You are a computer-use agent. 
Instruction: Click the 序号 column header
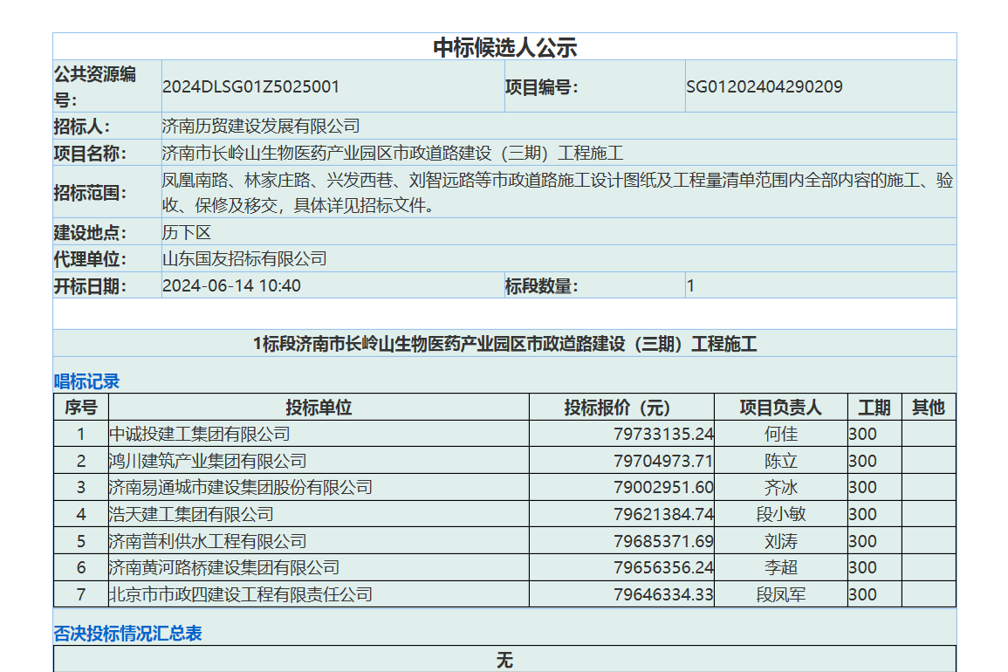pyautogui.click(x=81, y=407)
